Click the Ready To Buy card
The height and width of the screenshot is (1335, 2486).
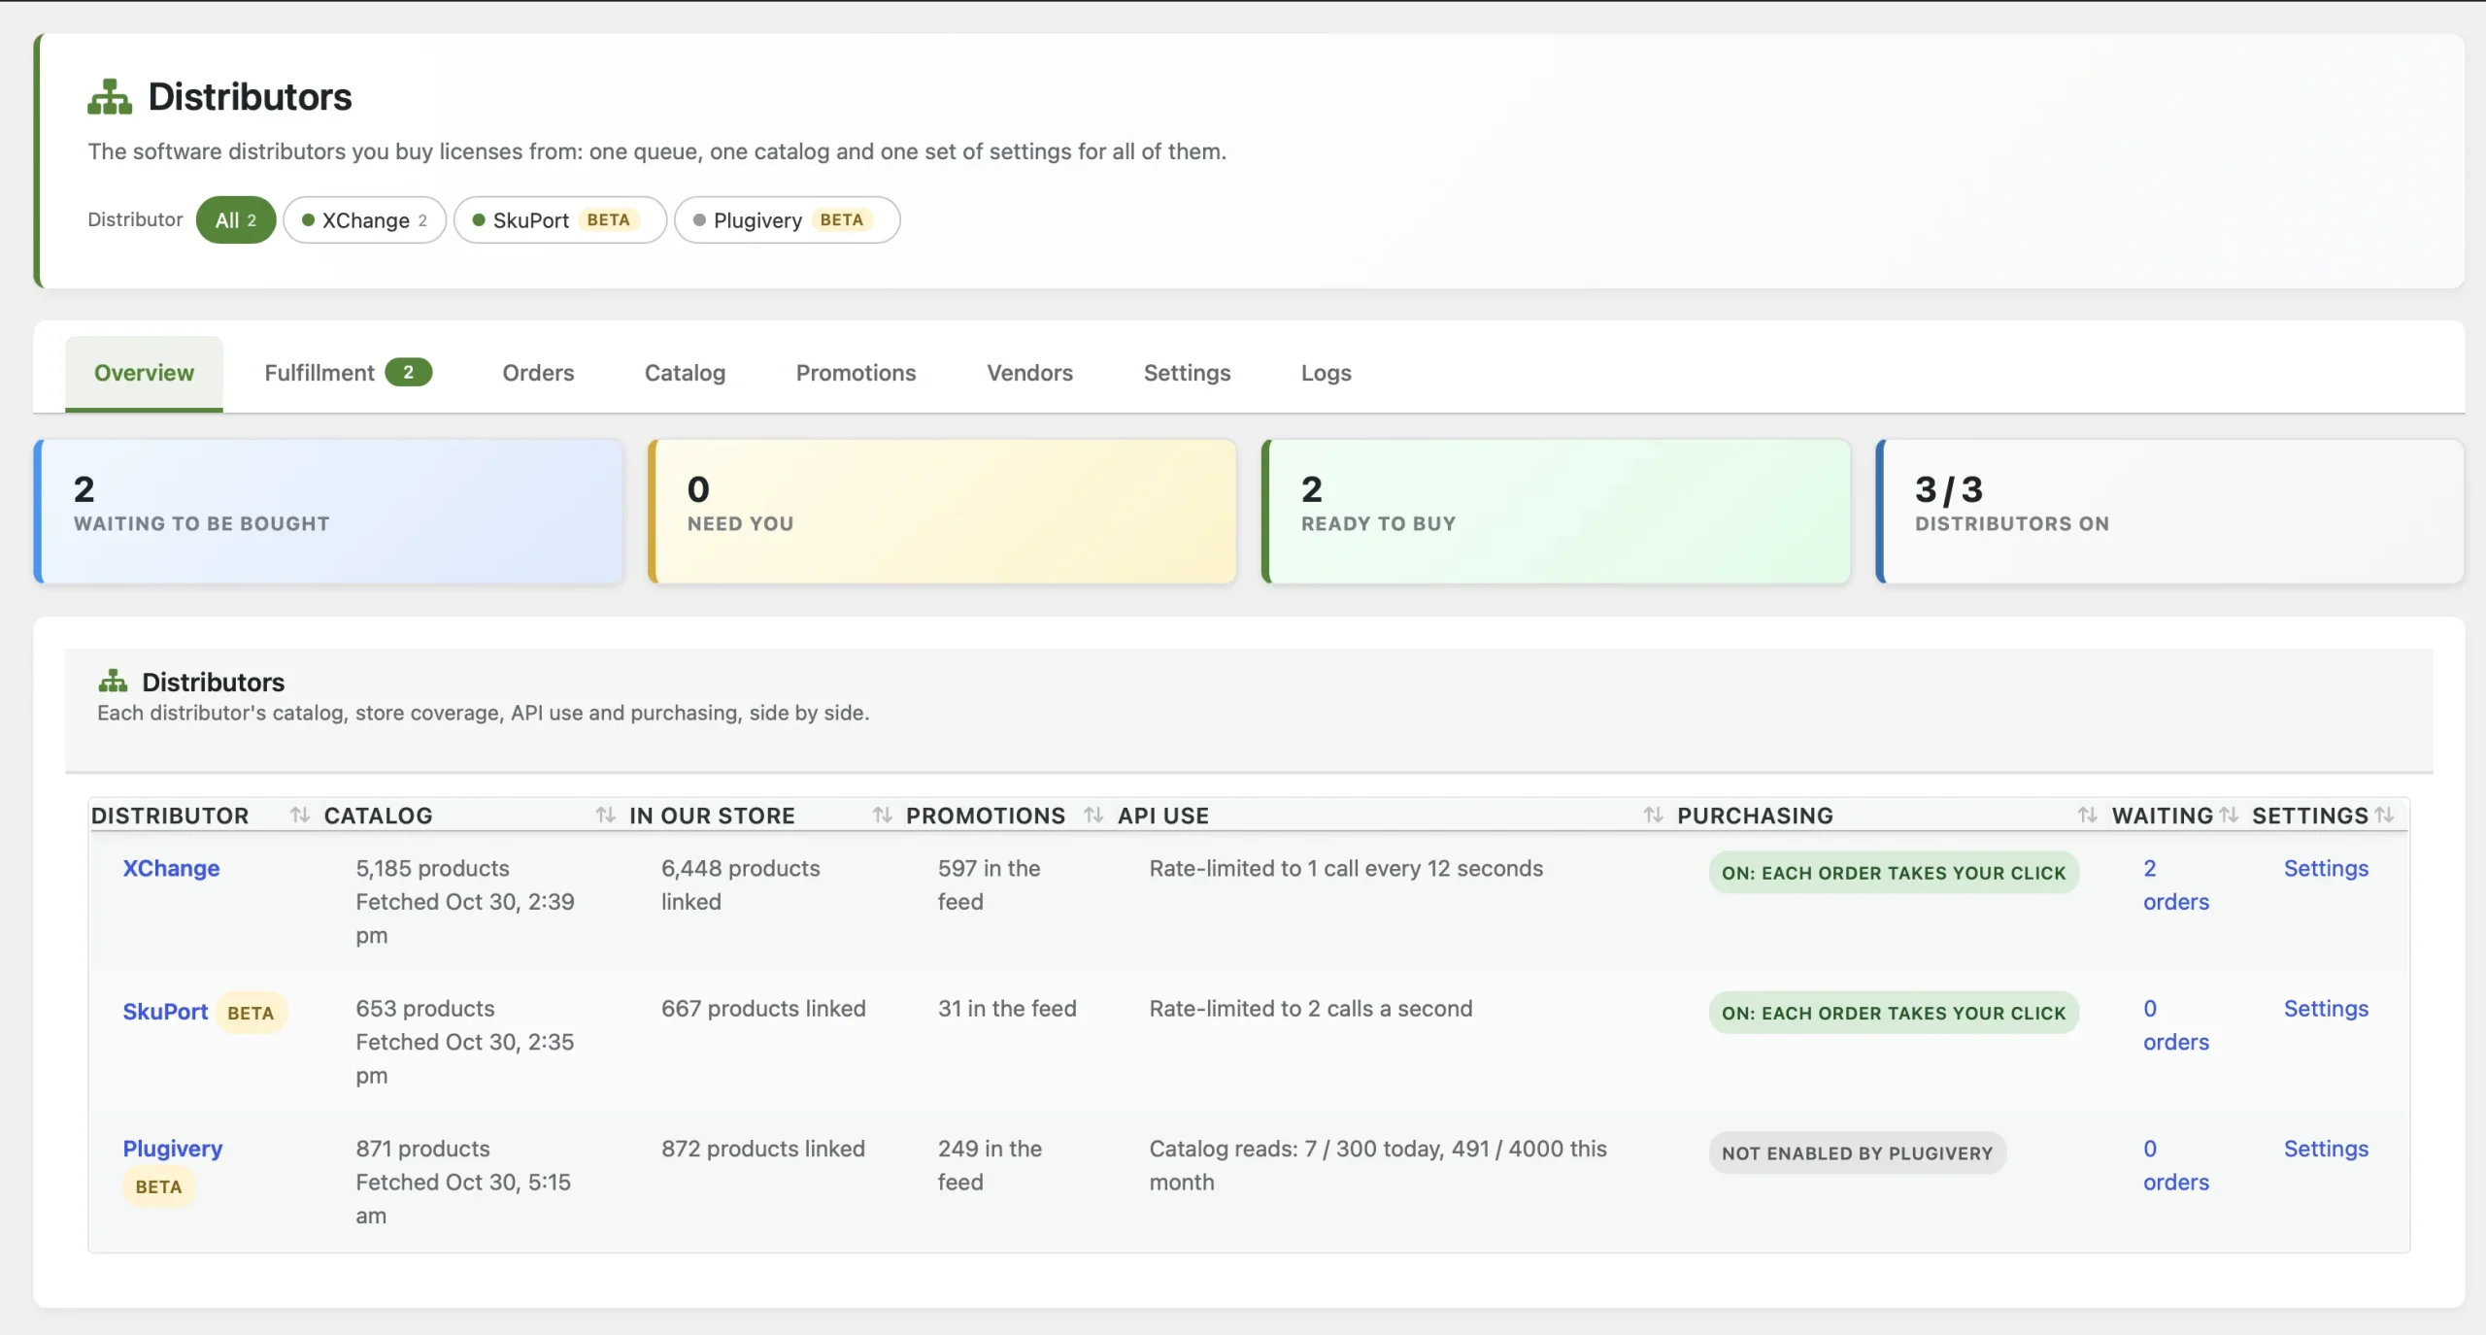[x=1557, y=512]
